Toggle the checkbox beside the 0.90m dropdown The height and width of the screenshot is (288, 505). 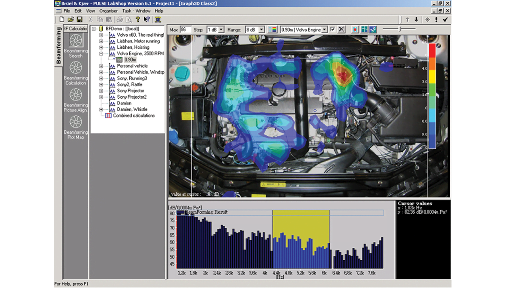pos(333,29)
